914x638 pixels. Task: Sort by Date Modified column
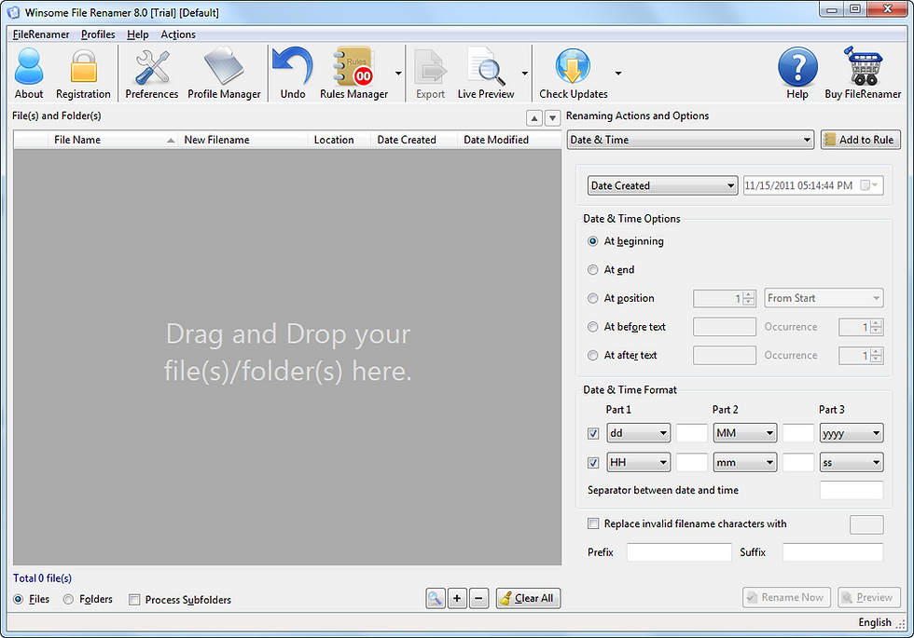coord(508,140)
